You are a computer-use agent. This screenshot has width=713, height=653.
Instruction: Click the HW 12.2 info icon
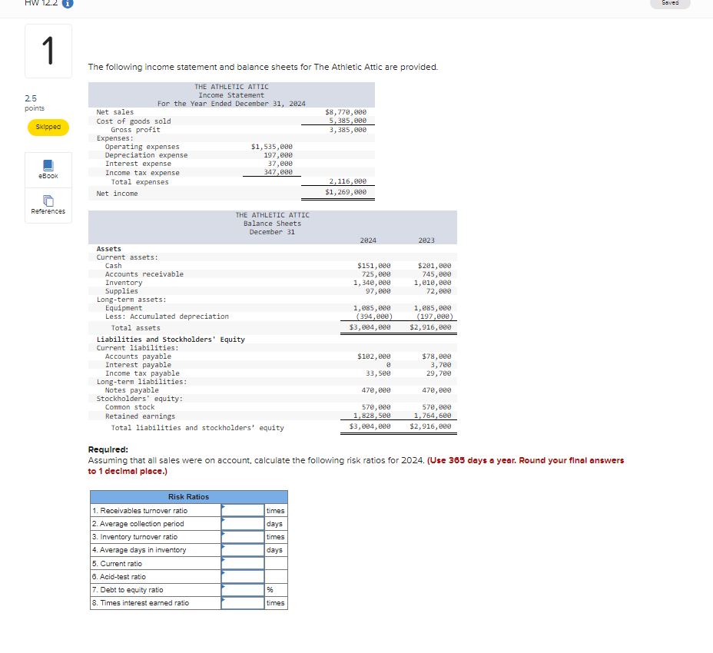click(x=68, y=3)
